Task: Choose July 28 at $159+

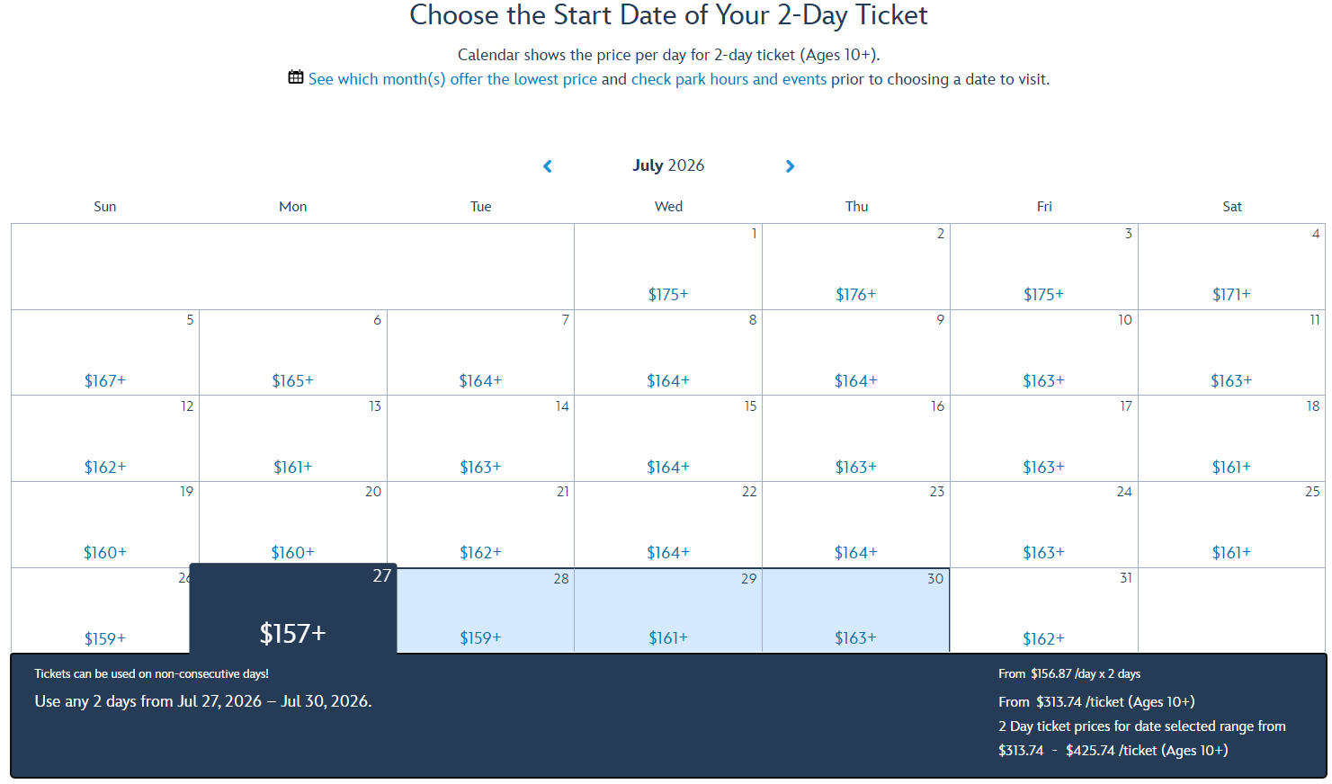Action: 480,611
